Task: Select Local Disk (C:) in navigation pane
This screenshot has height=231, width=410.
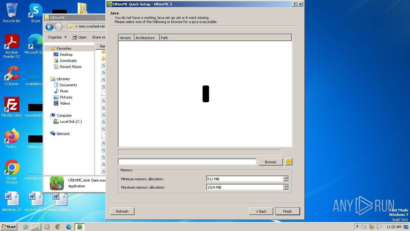Action: [70, 122]
